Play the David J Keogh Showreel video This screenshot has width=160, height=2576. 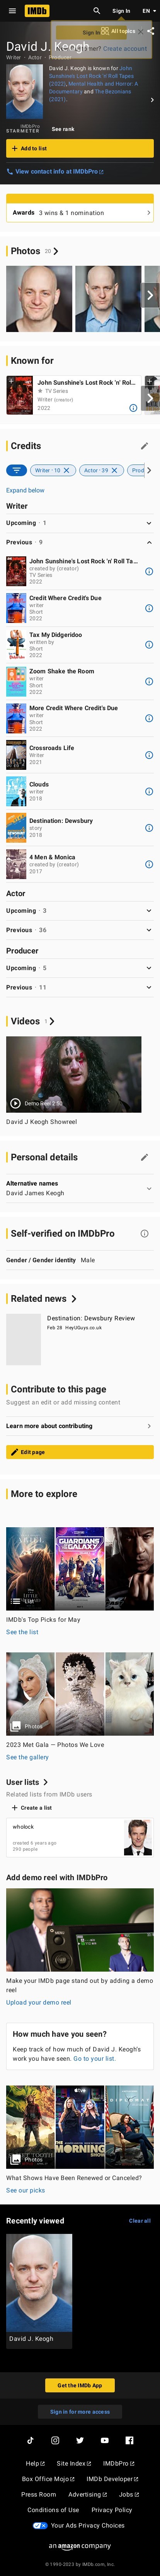(x=74, y=1074)
